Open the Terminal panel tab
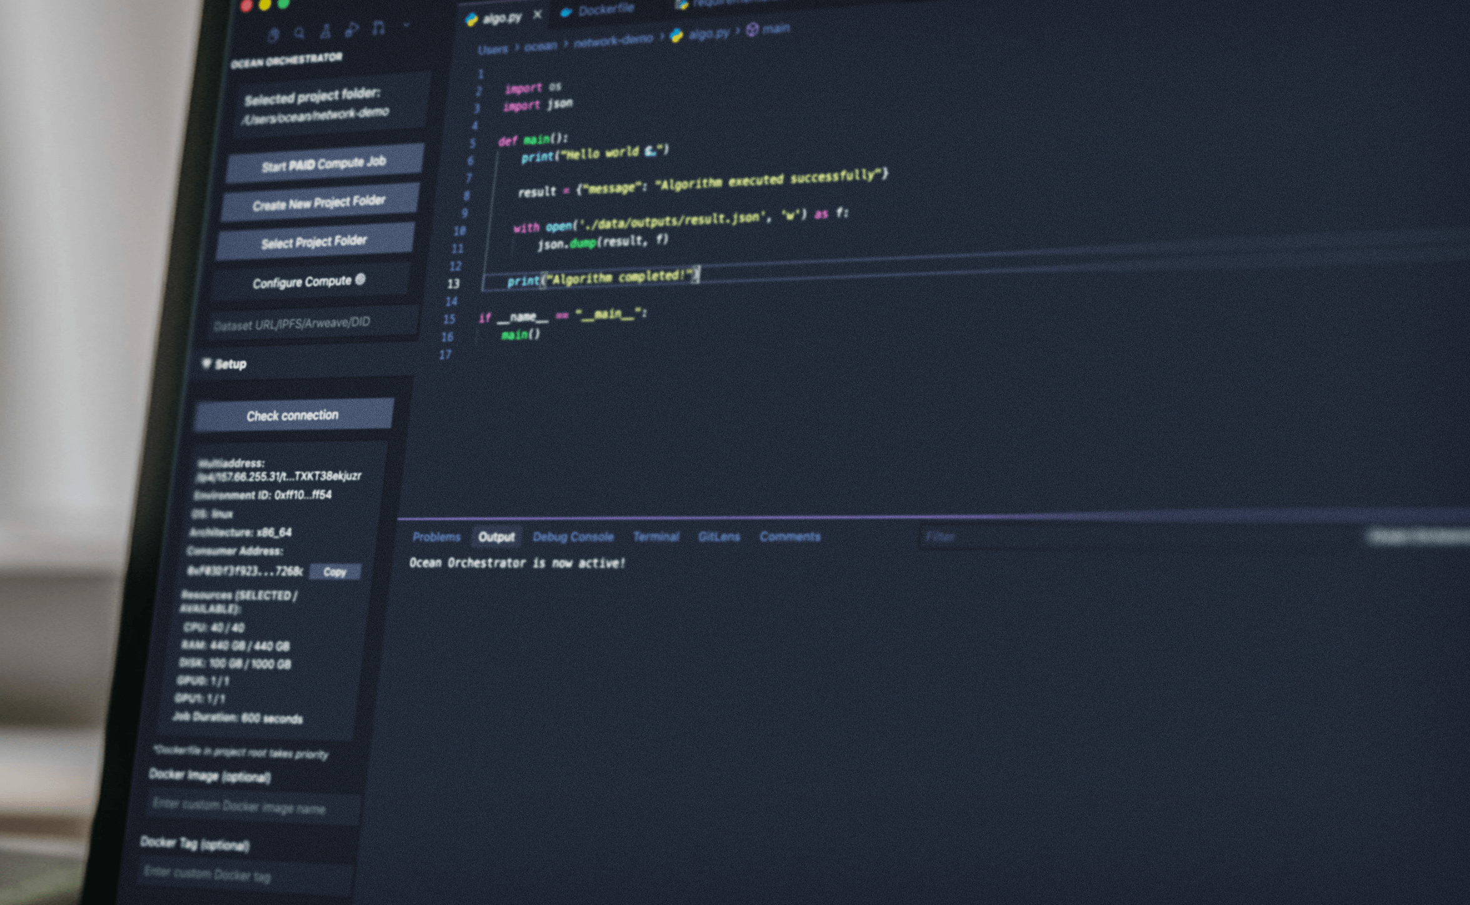The image size is (1470, 905). (656, 537)
